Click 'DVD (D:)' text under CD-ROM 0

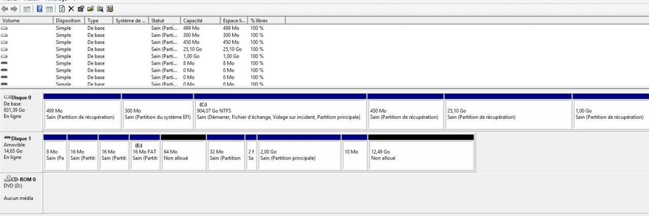14,186
